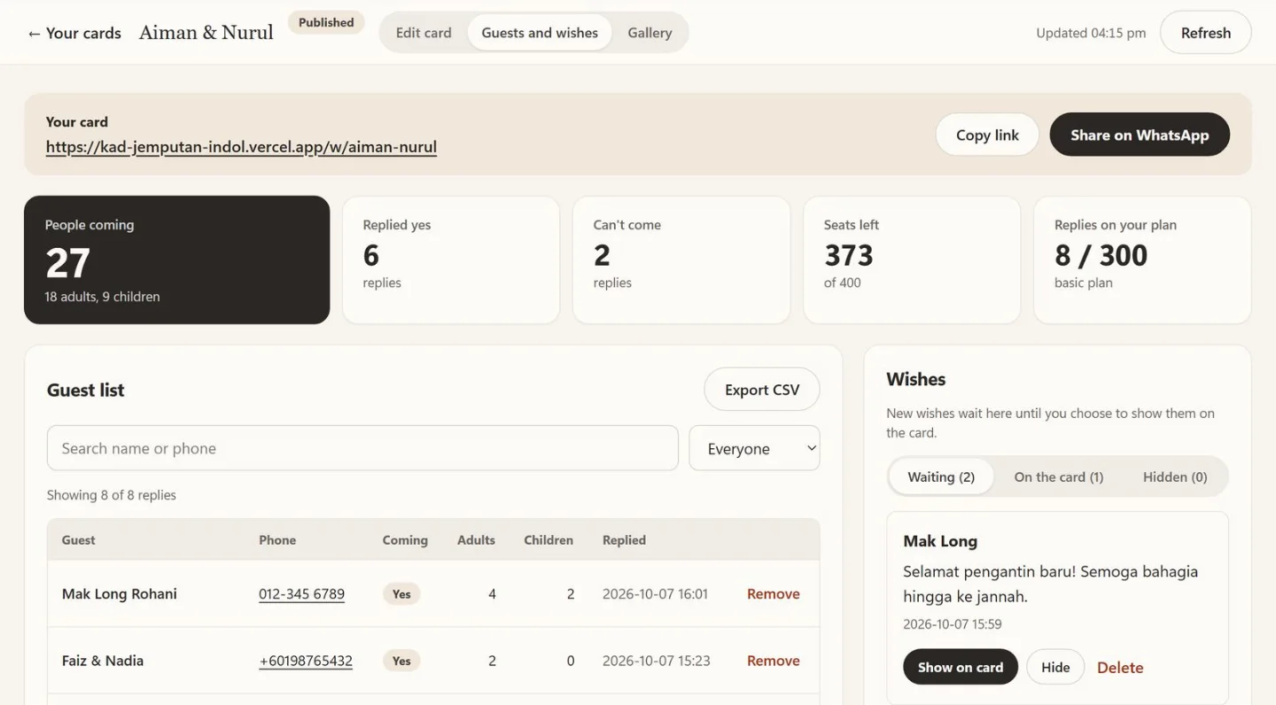The width and height of the screenshot is (1276, 705).
Task: Click the Refresh button
Action: 1206,33
